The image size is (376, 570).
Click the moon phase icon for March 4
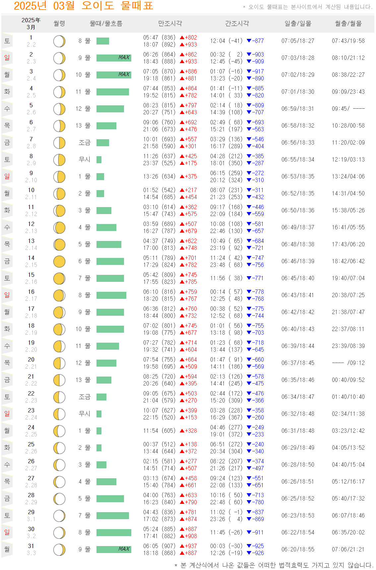59,92
